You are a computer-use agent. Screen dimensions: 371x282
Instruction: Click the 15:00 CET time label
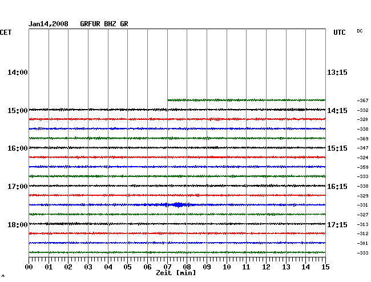[18, 111]
